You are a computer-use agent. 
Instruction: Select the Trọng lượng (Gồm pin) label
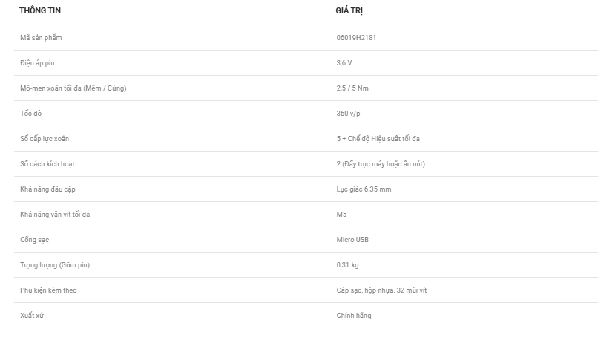[x=55, y=265]
